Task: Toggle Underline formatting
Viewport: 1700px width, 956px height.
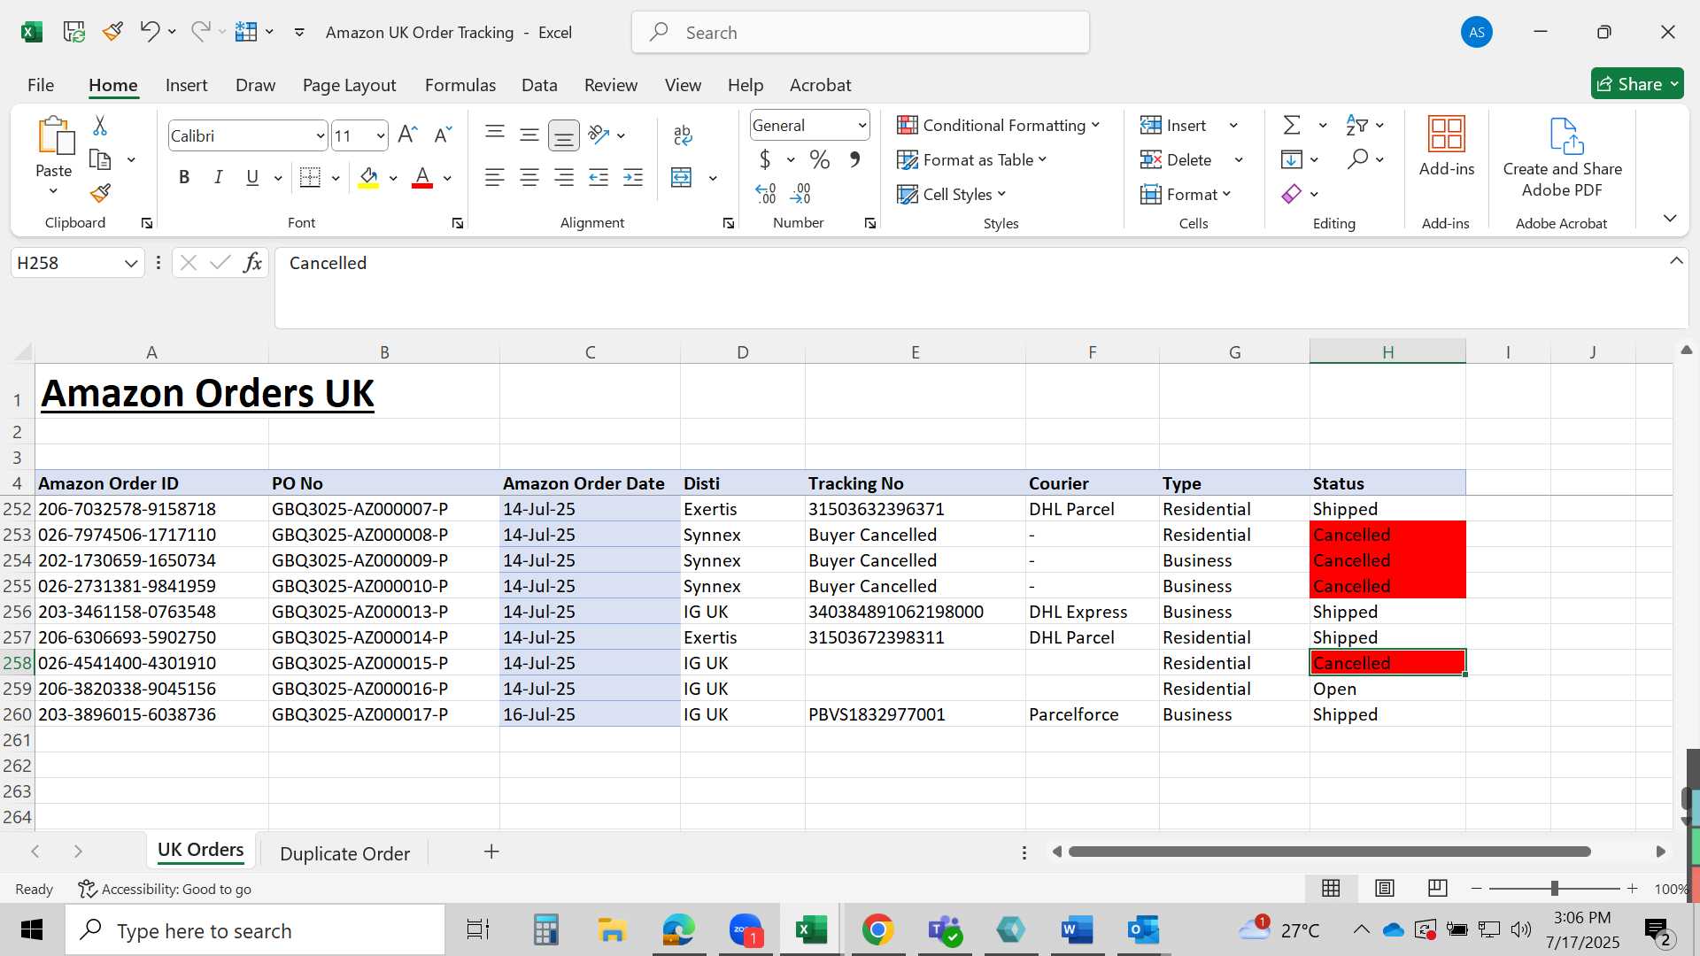Action: (x=252, y=177)
